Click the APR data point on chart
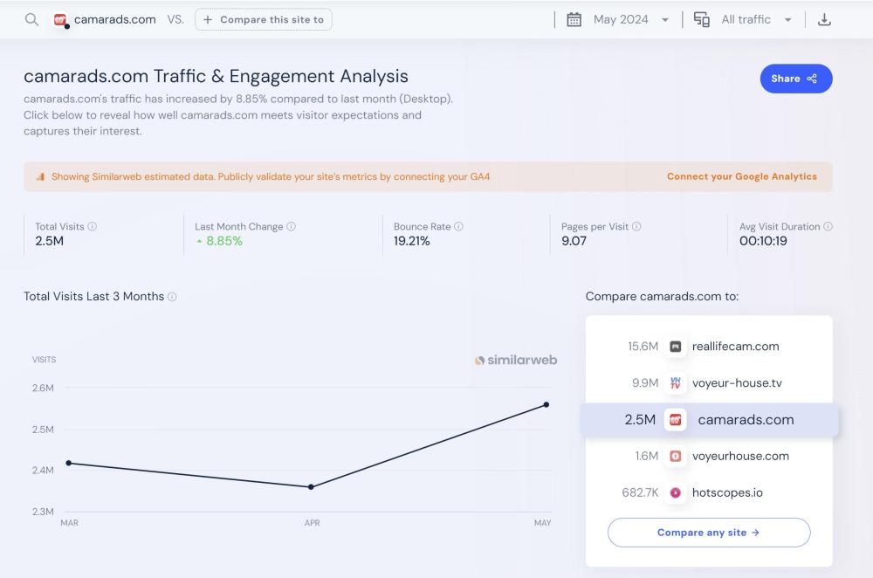Screen dimensions: 873x578 312,487
